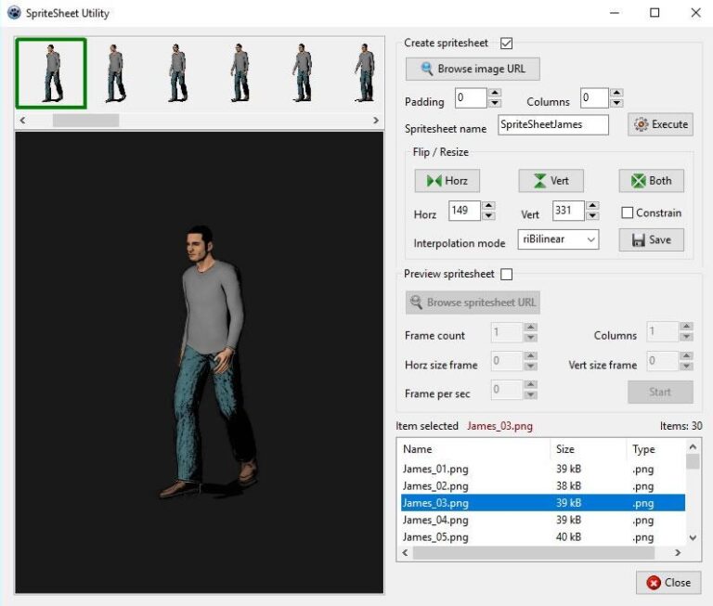Flip image vertically with Vert button
Screen dimensions: 713x606
pyautogui.click(x=551, y=180)
